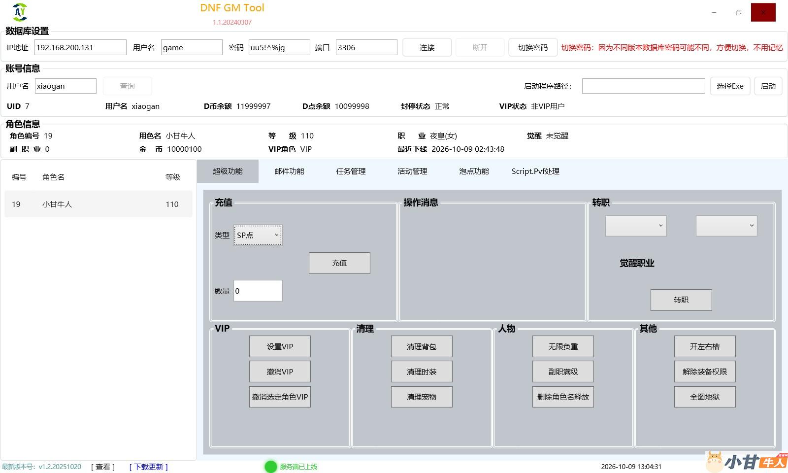Expand the first 转职 job dropdown
This screenshot has height=473, width=788.
pyautogui.click(x=636, y=226)
